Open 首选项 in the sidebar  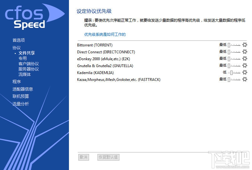point(18,40)
